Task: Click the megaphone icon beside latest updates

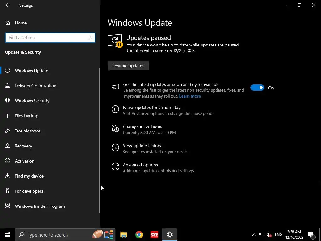Action: pos(115,87)
